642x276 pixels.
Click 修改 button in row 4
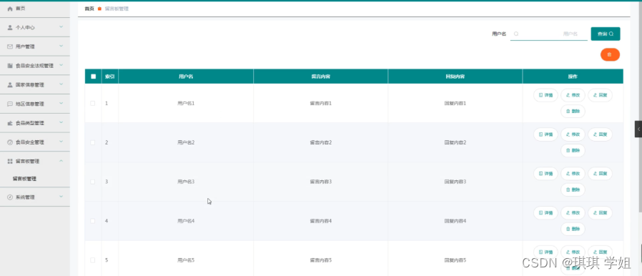(x=573, y=213)
